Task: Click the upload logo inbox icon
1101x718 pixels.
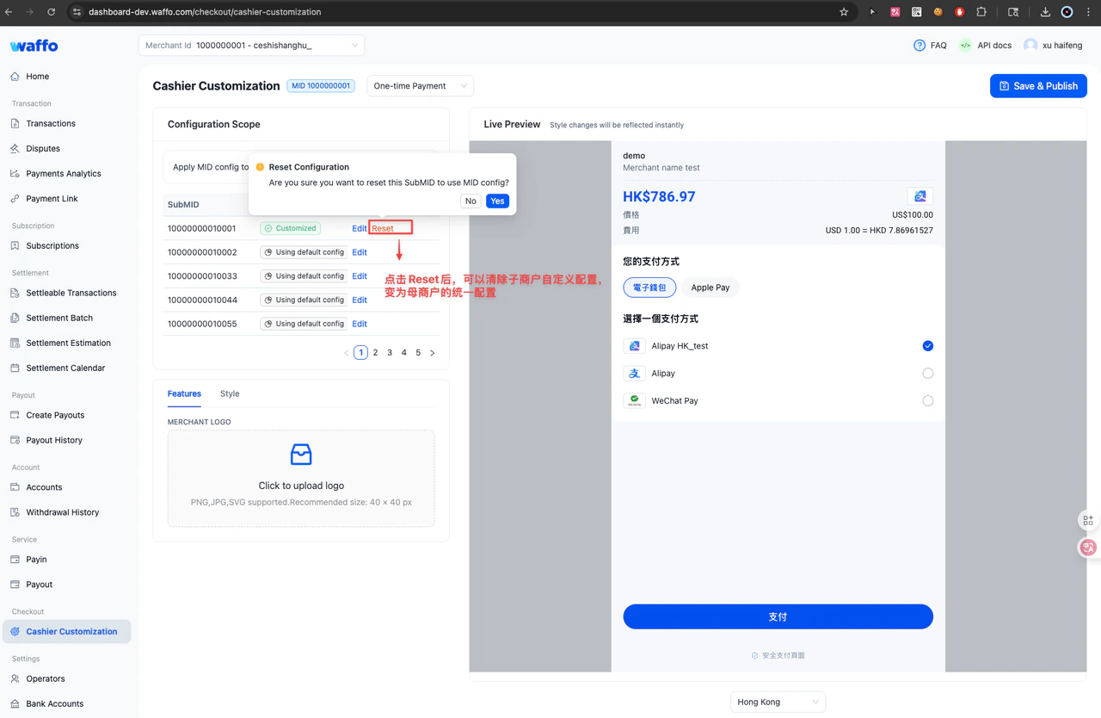Action: click(301, 455)
